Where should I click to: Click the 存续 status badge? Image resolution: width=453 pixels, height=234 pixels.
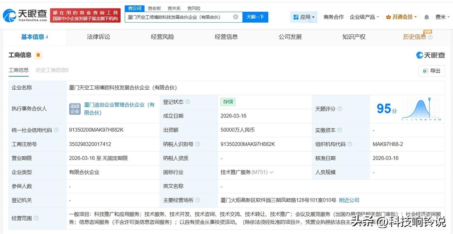(228, 102)
